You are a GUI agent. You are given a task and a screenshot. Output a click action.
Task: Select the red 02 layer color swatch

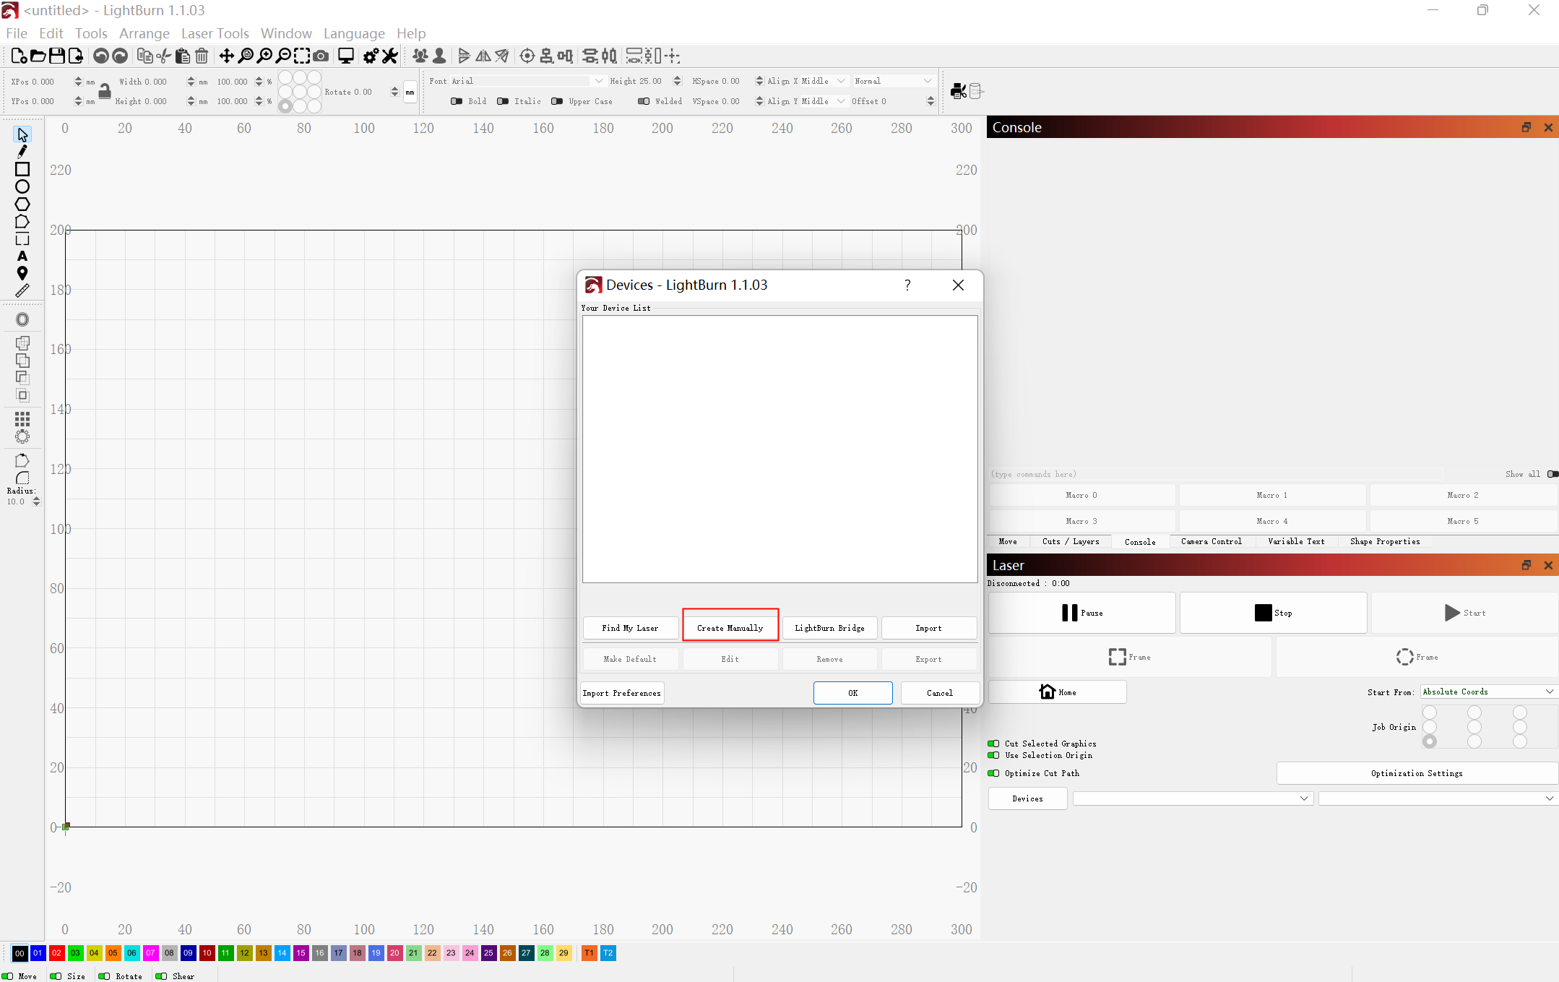click(57, 953)
